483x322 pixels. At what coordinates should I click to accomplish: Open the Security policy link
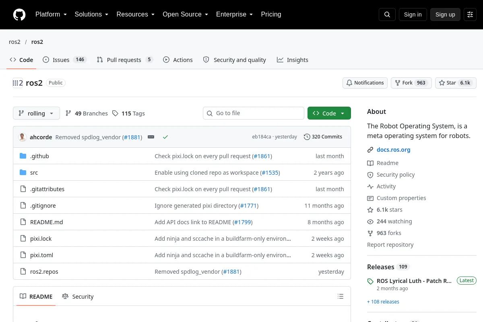coord(391,175)
